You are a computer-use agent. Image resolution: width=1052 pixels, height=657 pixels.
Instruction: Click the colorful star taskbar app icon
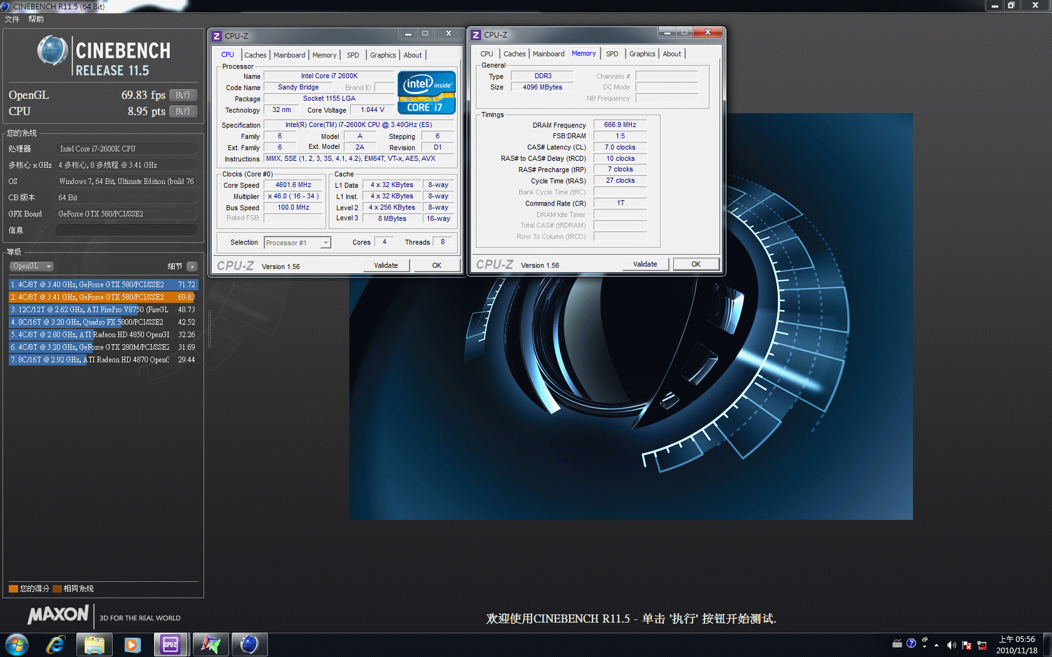210,644
